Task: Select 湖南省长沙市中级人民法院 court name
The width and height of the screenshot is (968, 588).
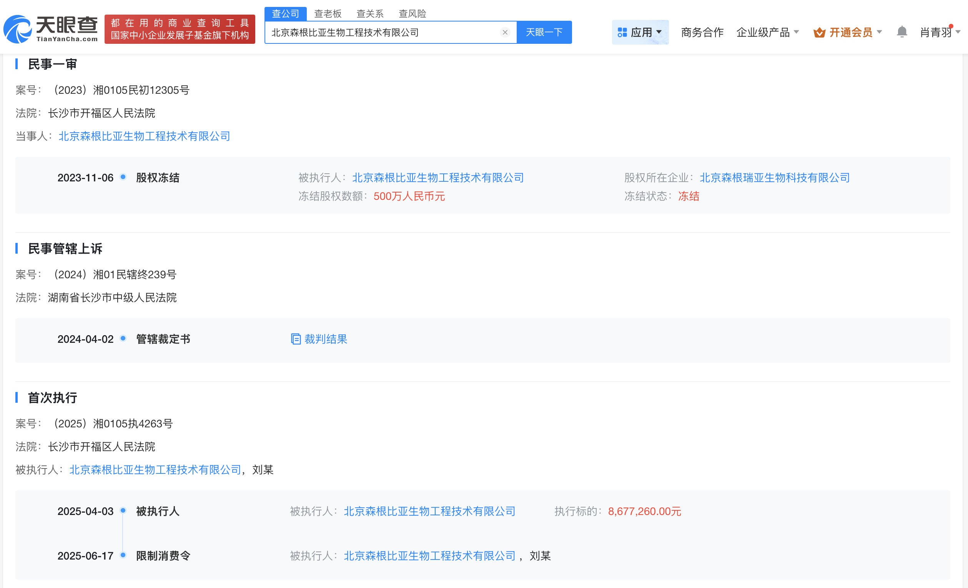Action: point(112,297)
